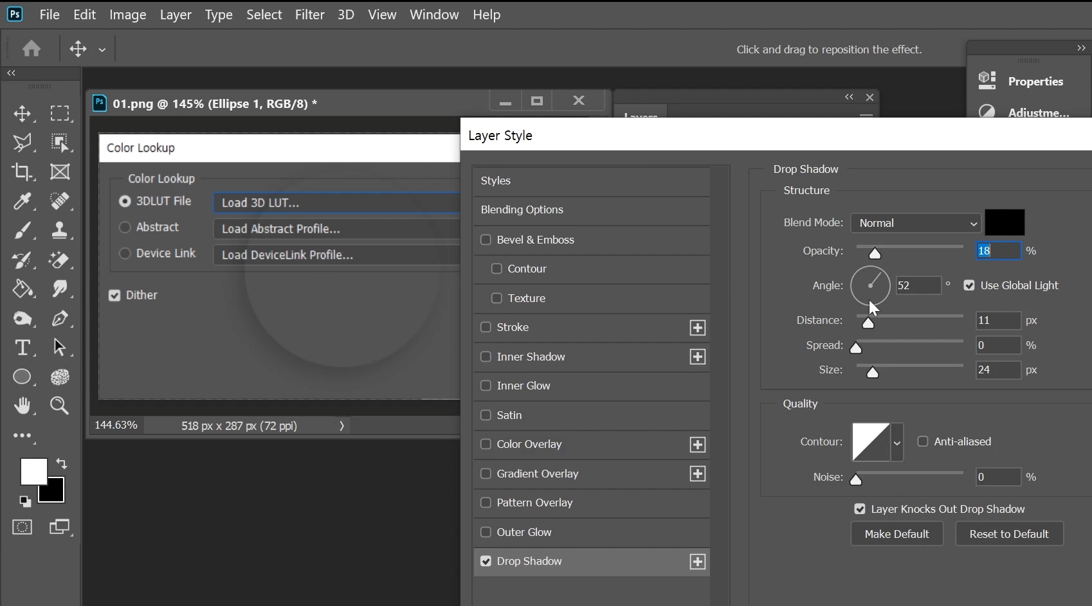Select the Move tool in the toolbox
This screenshot has width=1092, height=606.
23,114
